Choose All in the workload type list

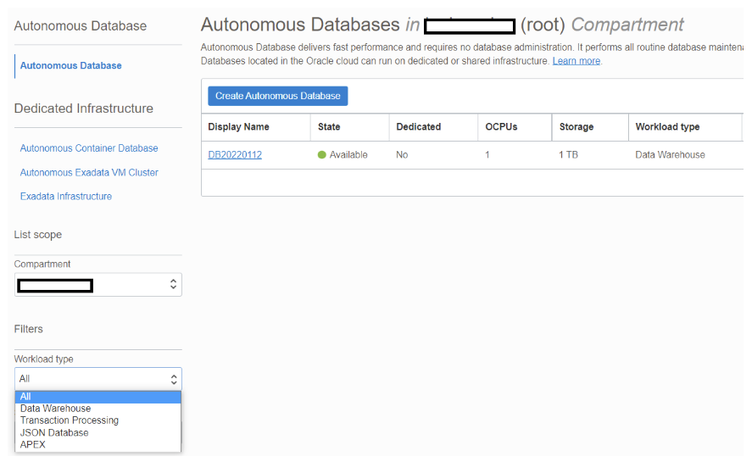tap(97, 397)
